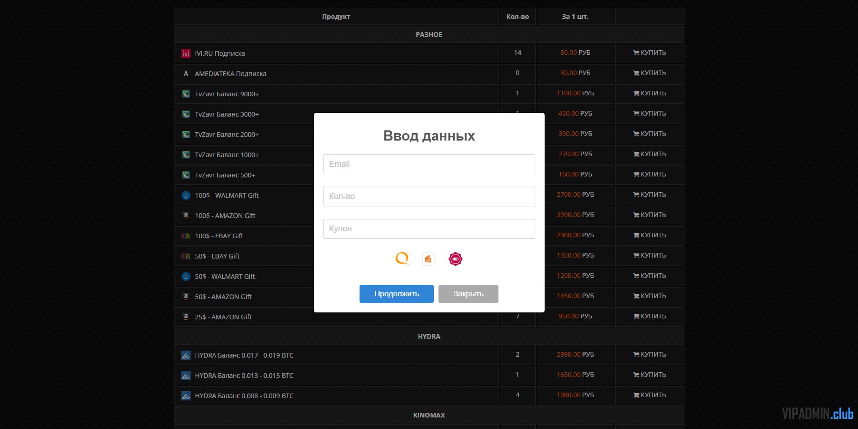Click the Ввод данных dialog title

(x=429, y=136)
